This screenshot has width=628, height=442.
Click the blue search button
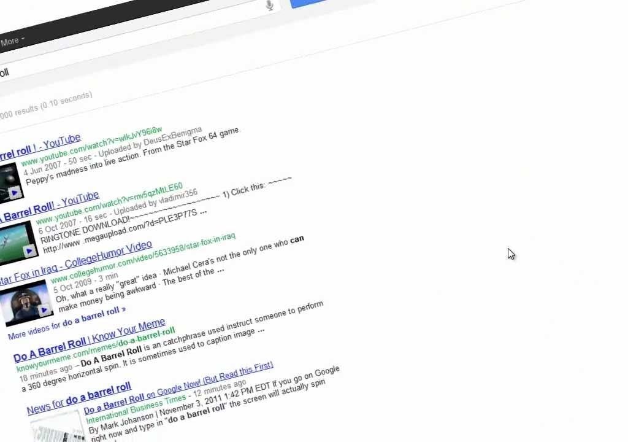point(309,3)
